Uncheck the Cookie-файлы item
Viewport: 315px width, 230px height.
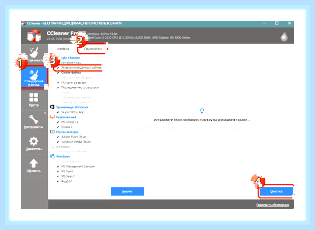58,73
